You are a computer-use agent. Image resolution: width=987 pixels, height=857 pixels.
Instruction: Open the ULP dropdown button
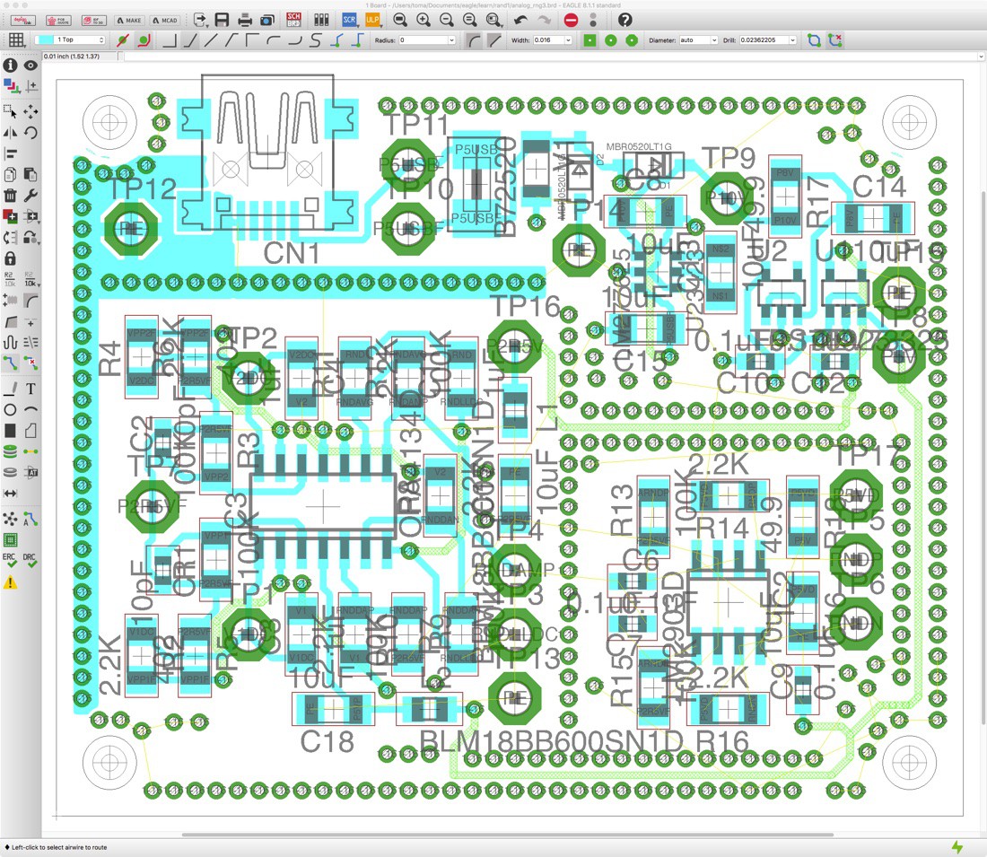[x=373, y=20]
